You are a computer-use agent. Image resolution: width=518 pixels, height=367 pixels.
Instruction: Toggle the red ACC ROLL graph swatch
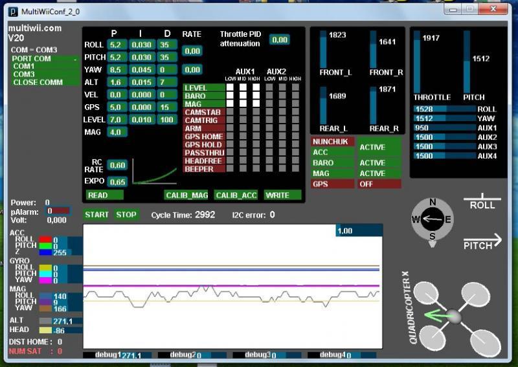click(45, 239)
